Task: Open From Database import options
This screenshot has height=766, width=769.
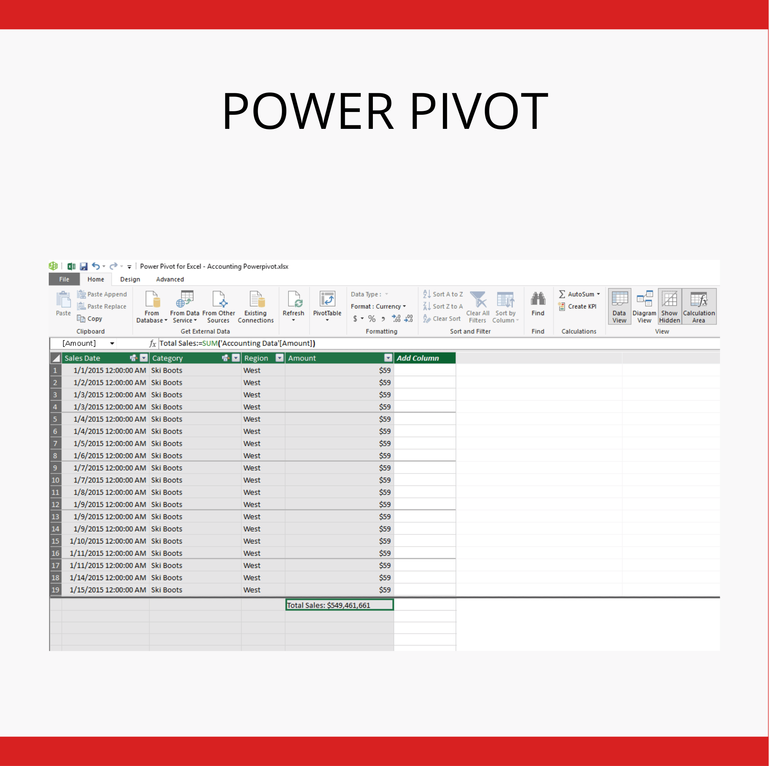Action: pos(152,307)
